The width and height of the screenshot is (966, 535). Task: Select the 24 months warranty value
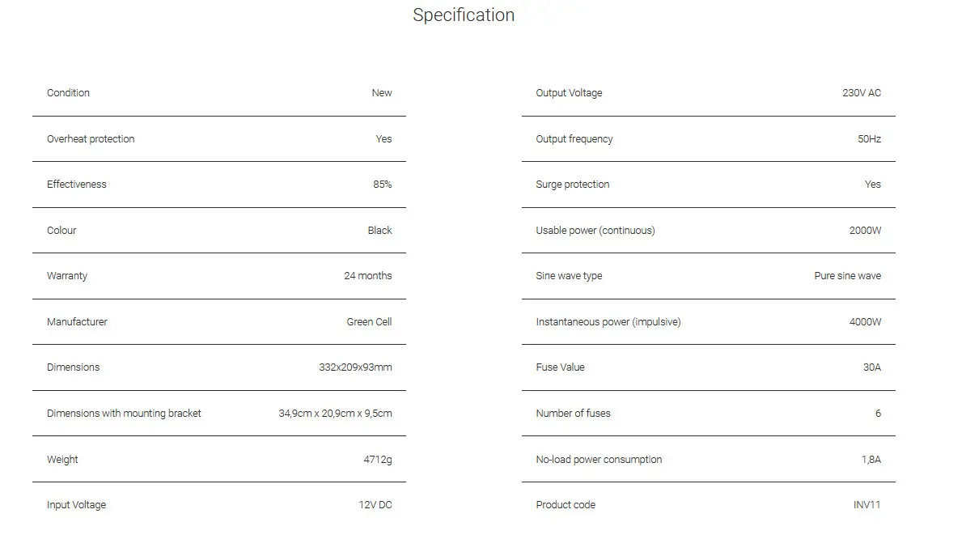[367, 276]
